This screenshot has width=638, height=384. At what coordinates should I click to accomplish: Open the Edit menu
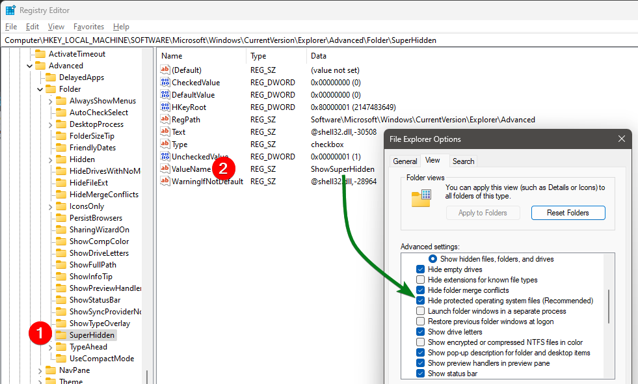pyautogui.click(x=32, y=27)
